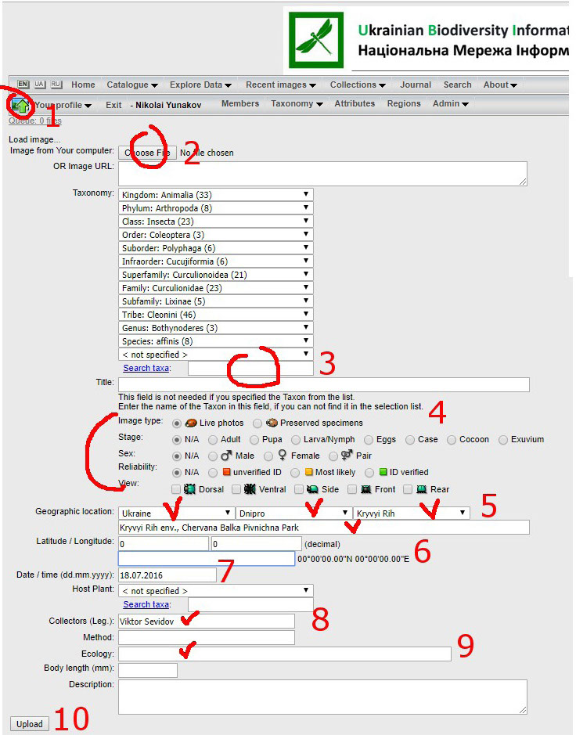576x735 pixels.
Task: Open the Dnipro region dropdown
Action: click(x=294, y=513)
